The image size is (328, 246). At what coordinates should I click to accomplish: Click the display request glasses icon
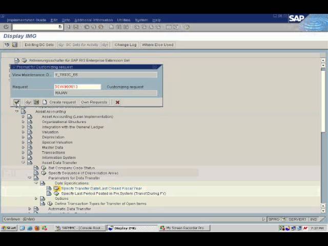click(28, 102)
